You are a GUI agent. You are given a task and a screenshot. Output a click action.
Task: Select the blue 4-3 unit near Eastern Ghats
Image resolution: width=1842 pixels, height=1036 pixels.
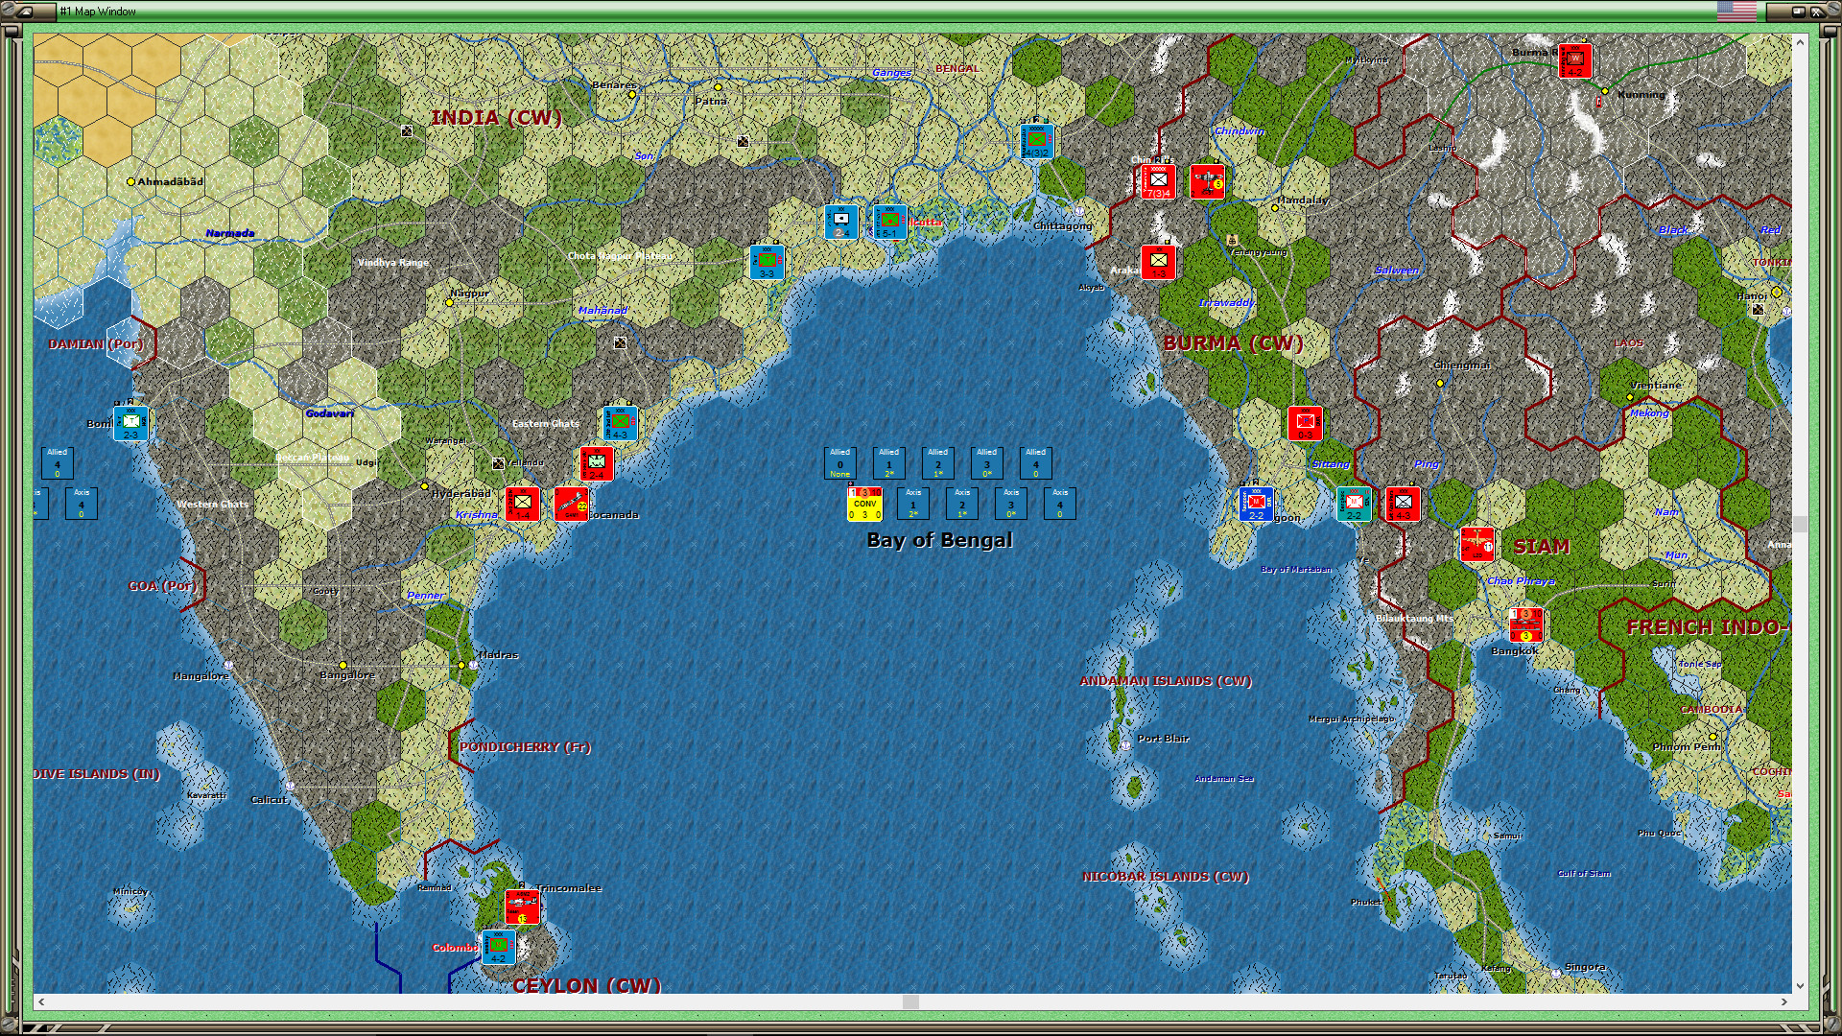pos(621,423)
